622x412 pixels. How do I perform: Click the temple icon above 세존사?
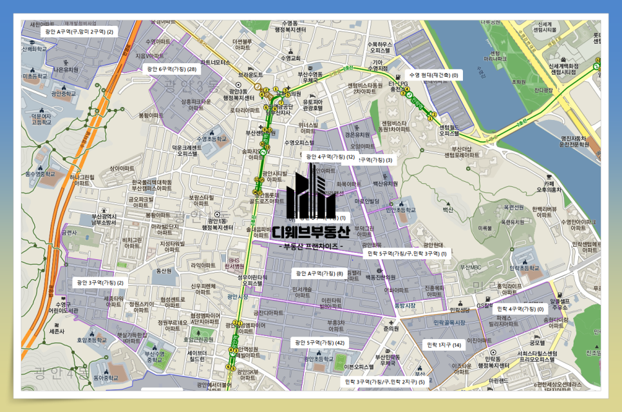click(x=57, y=325)
